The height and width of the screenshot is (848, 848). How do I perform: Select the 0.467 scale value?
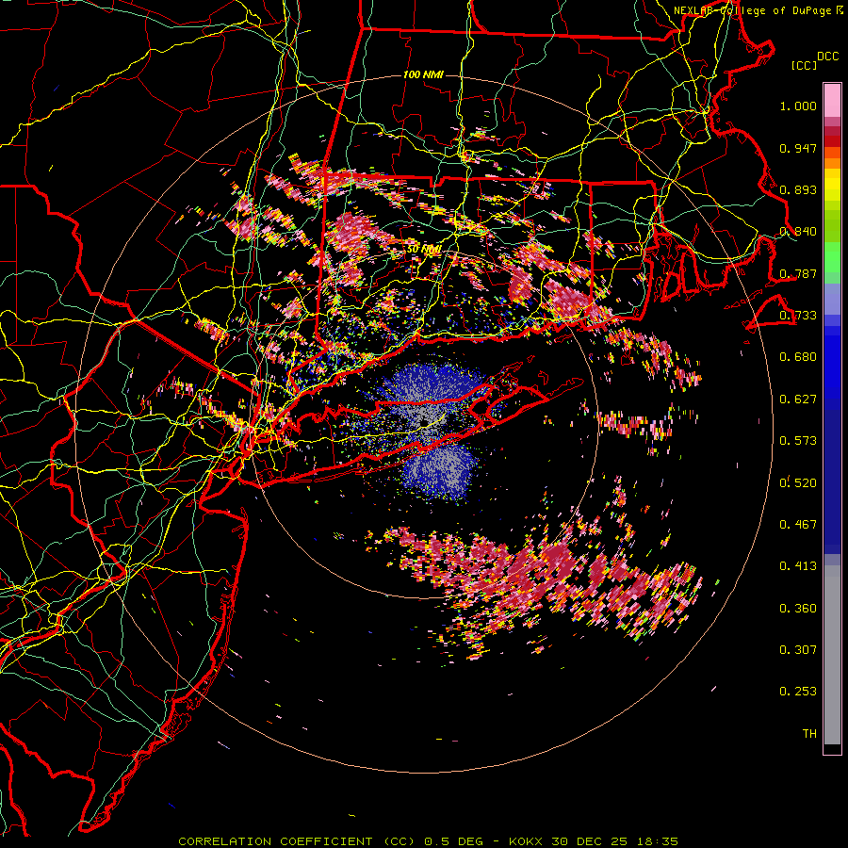coord(798,524)
